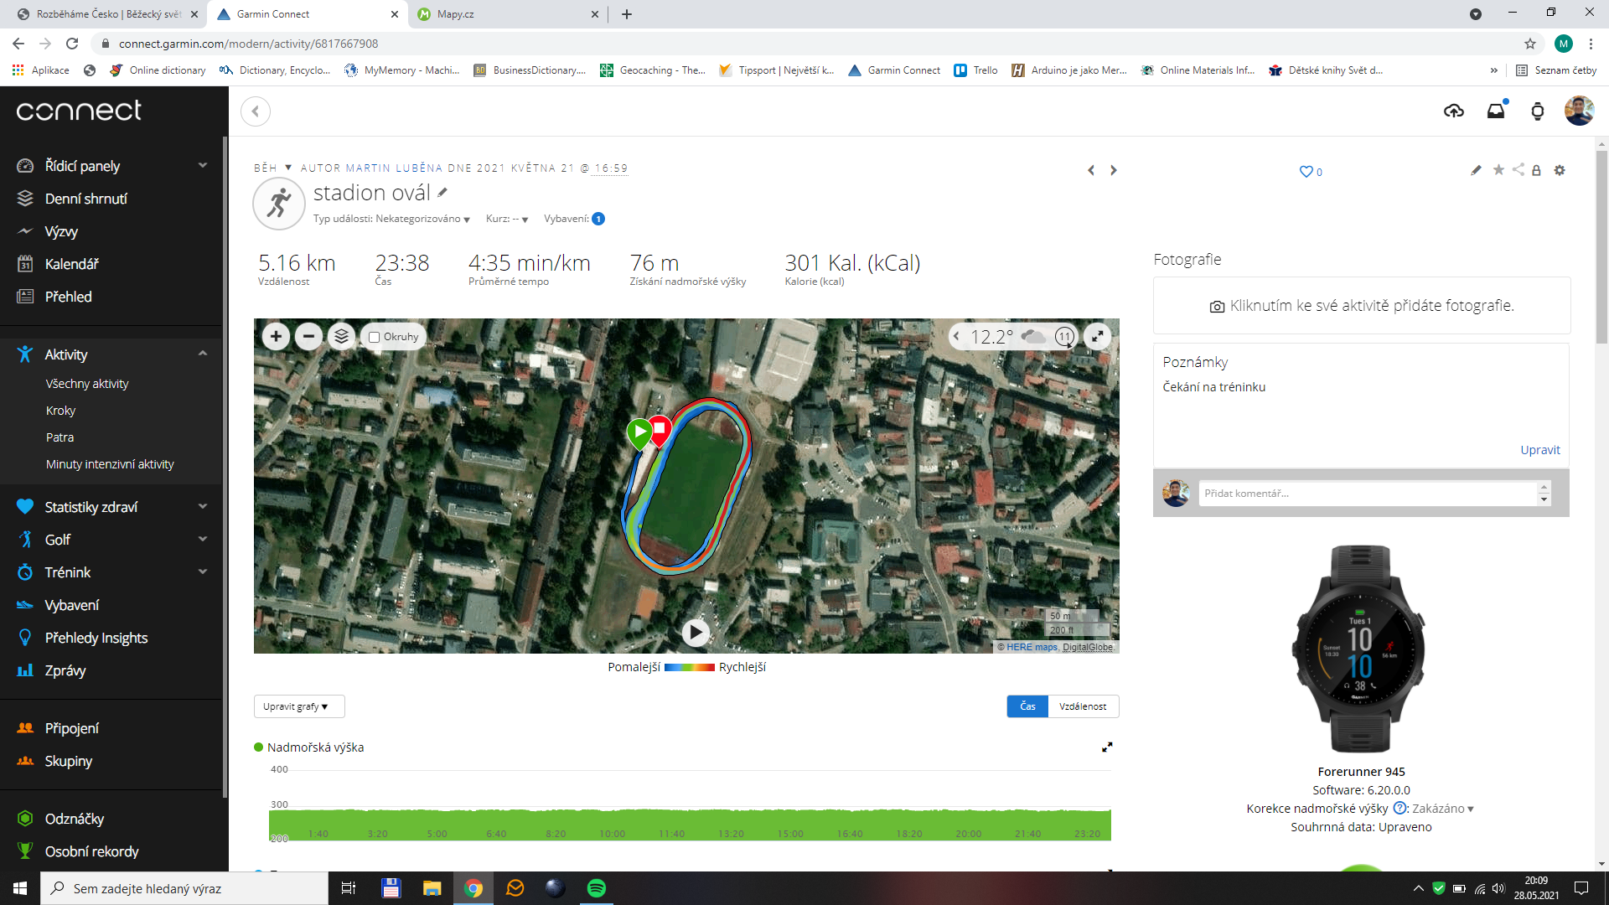Expand Řídicí panely sidebar section
Image resolution: width=1609 pixels, height=905 pixels.
click(x=202, y=165)
